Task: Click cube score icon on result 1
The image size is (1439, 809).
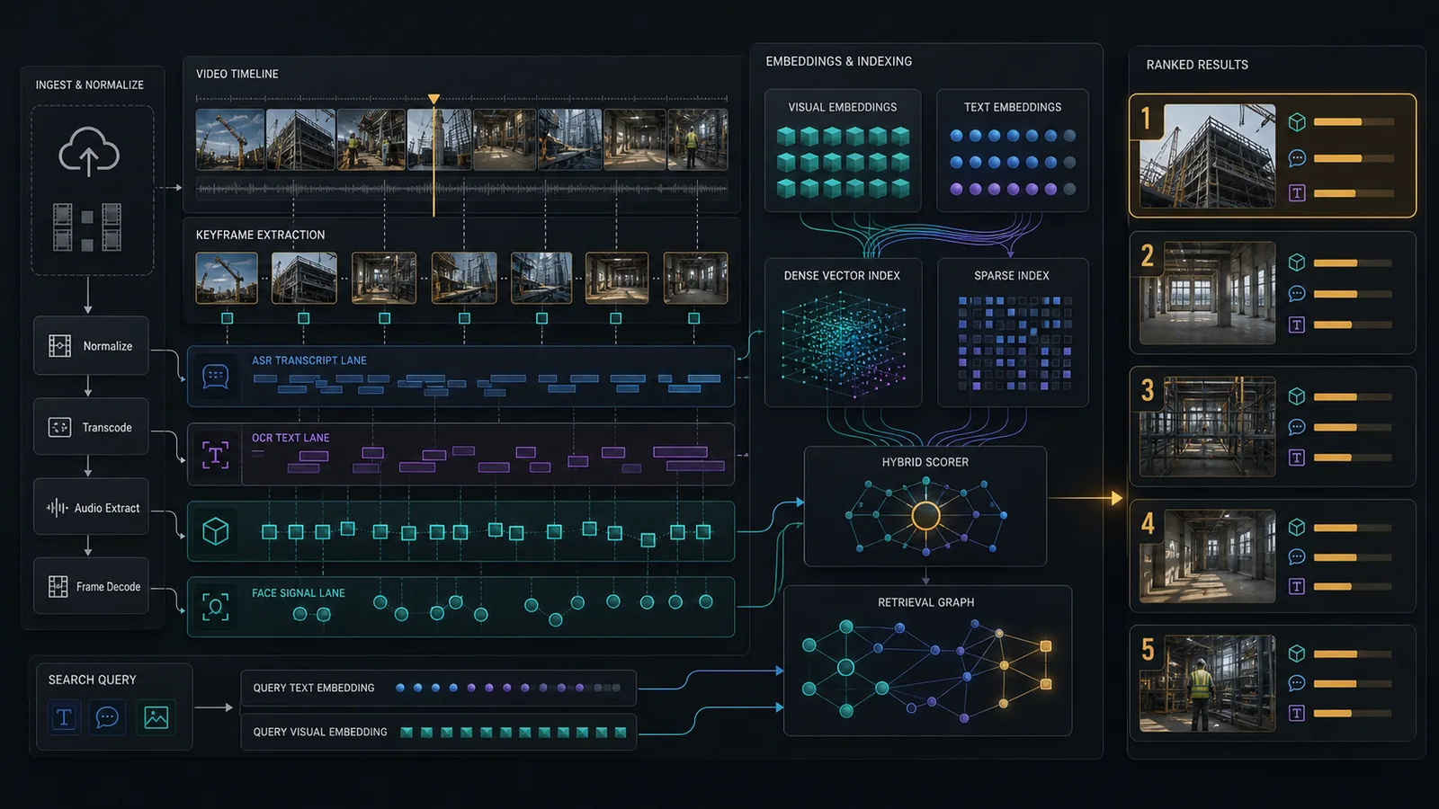Action: (1297, 122)
